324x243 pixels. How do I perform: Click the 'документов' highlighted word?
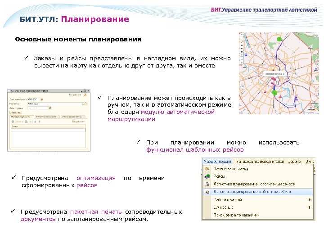click(38, 219)
